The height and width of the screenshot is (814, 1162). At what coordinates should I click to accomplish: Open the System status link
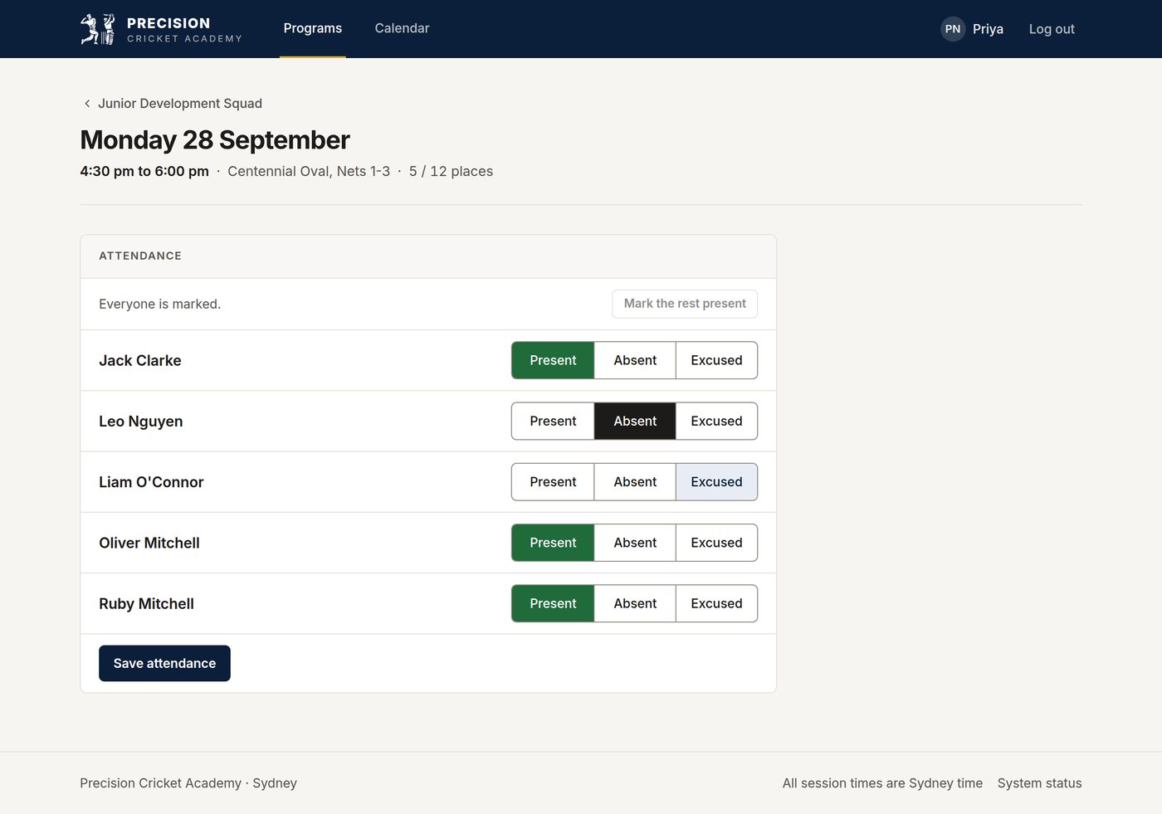(x=1039, y=783)
